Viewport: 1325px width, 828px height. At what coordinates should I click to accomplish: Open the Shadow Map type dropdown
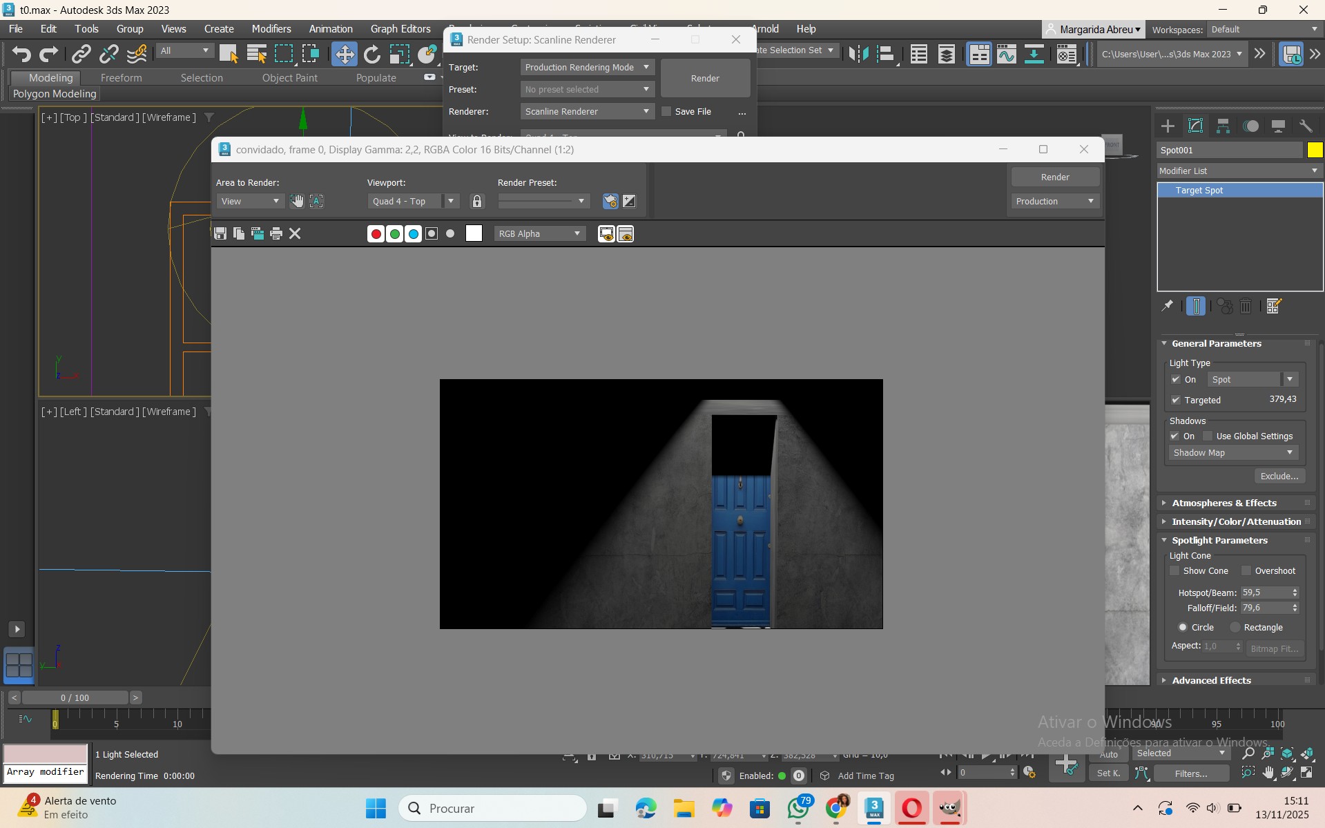tap(1232, 453)
